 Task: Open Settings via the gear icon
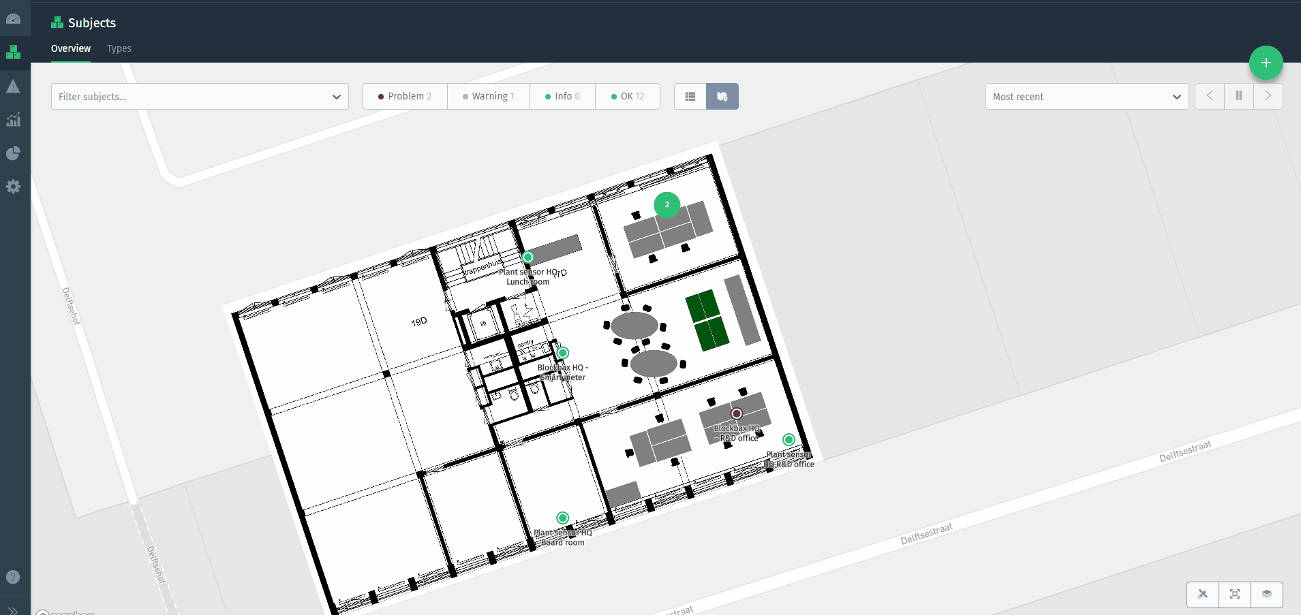[x=14, y=187]
